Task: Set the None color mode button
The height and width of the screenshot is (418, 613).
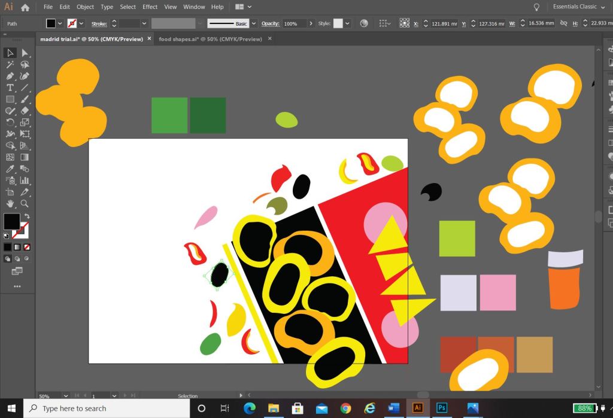Action: (27, 247)
